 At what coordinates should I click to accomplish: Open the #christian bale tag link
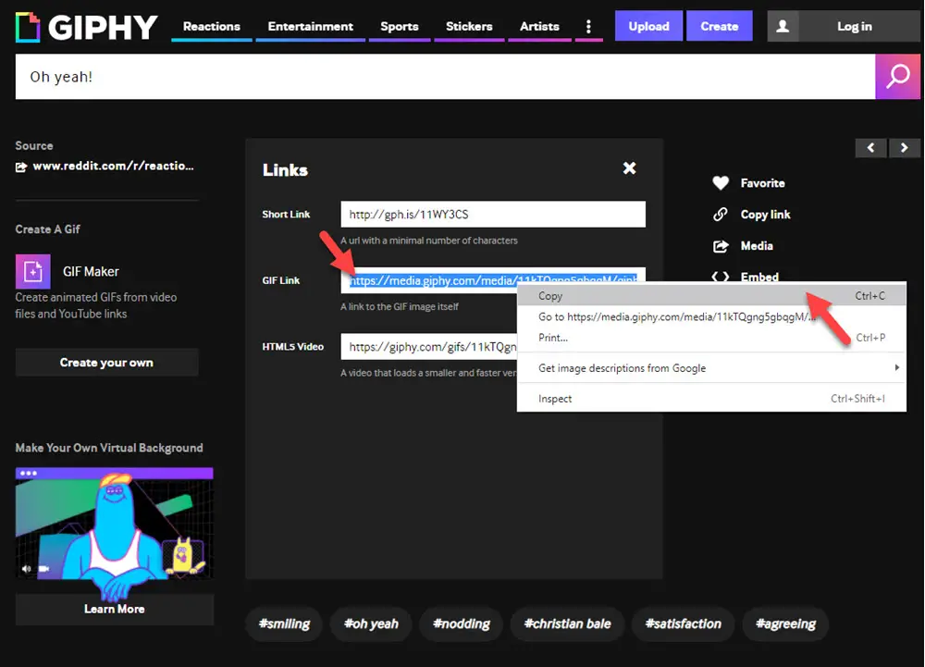567,624
